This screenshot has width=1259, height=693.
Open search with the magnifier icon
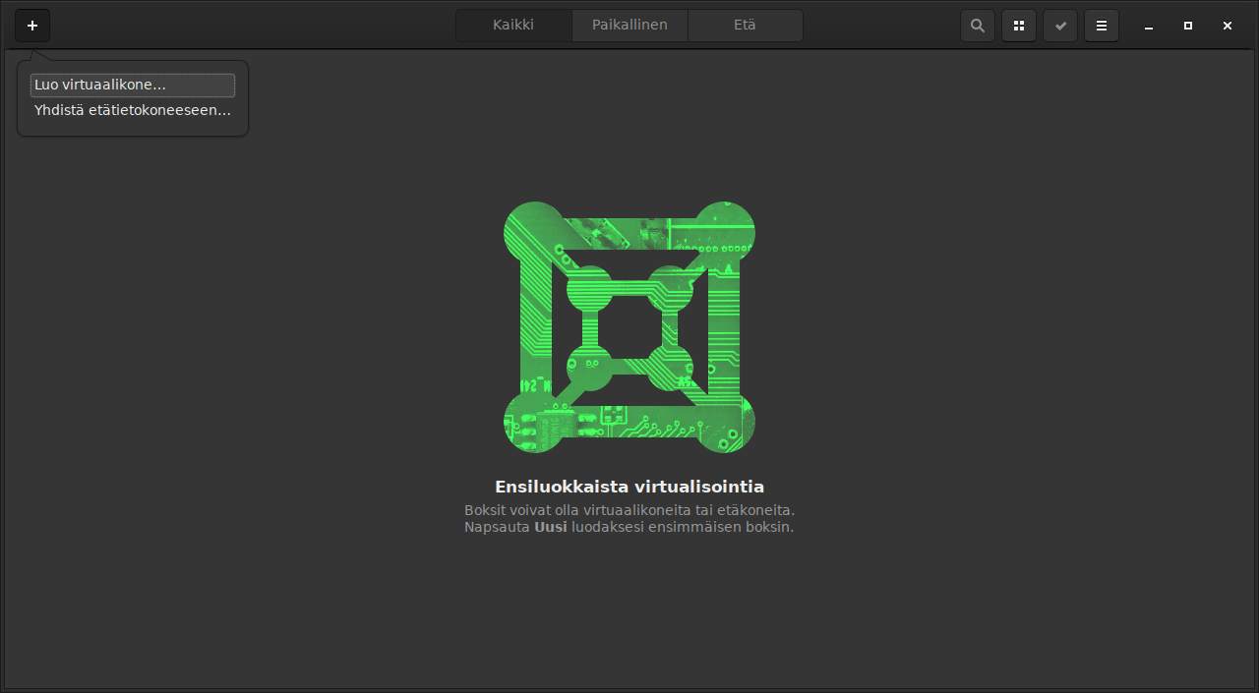[x=977, y=26]
